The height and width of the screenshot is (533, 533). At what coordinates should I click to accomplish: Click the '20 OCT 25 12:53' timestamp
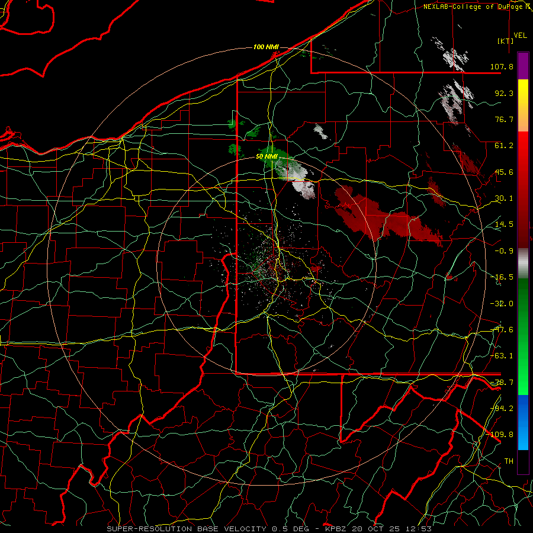[392, 529]
